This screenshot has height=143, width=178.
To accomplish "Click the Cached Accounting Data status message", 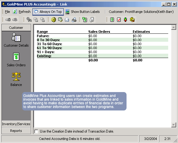I will point(70,139).
